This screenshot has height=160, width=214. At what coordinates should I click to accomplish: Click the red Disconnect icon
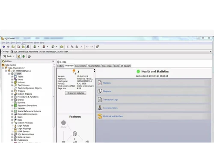[x=44, y=47]
